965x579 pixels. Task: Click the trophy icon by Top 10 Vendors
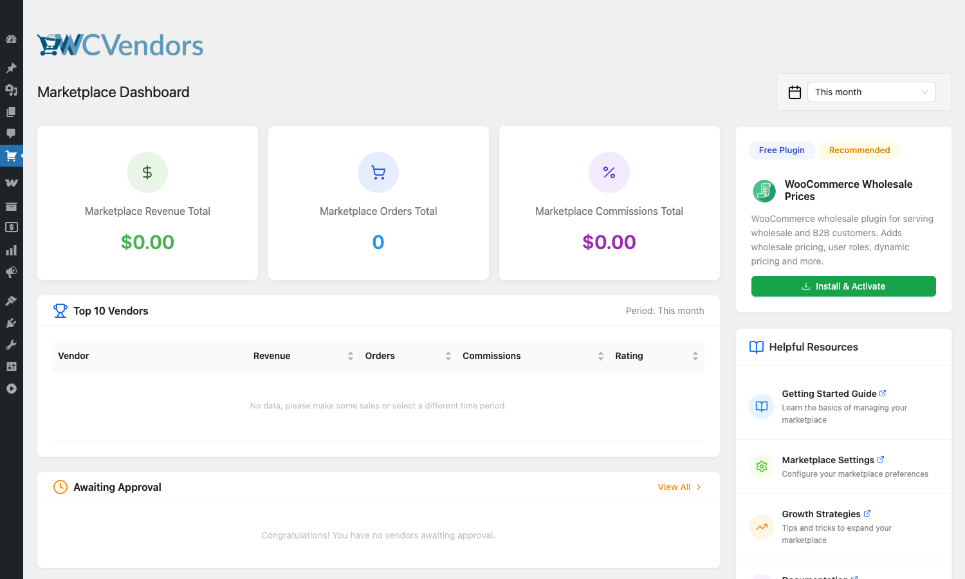(60, 311)
